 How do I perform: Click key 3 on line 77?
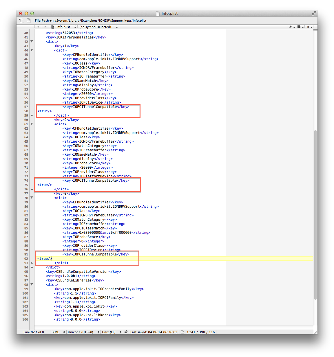coord(66,194)
